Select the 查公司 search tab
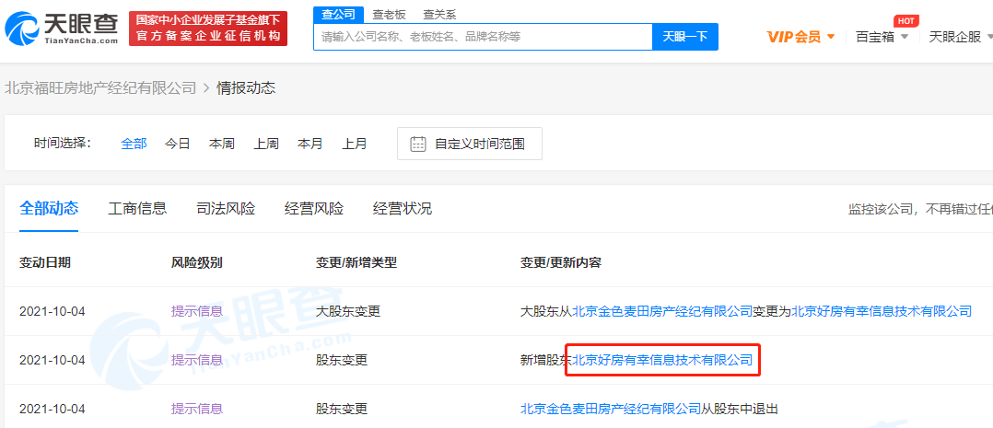This screenshot has width=993, height=428. (x=338, y=15)
